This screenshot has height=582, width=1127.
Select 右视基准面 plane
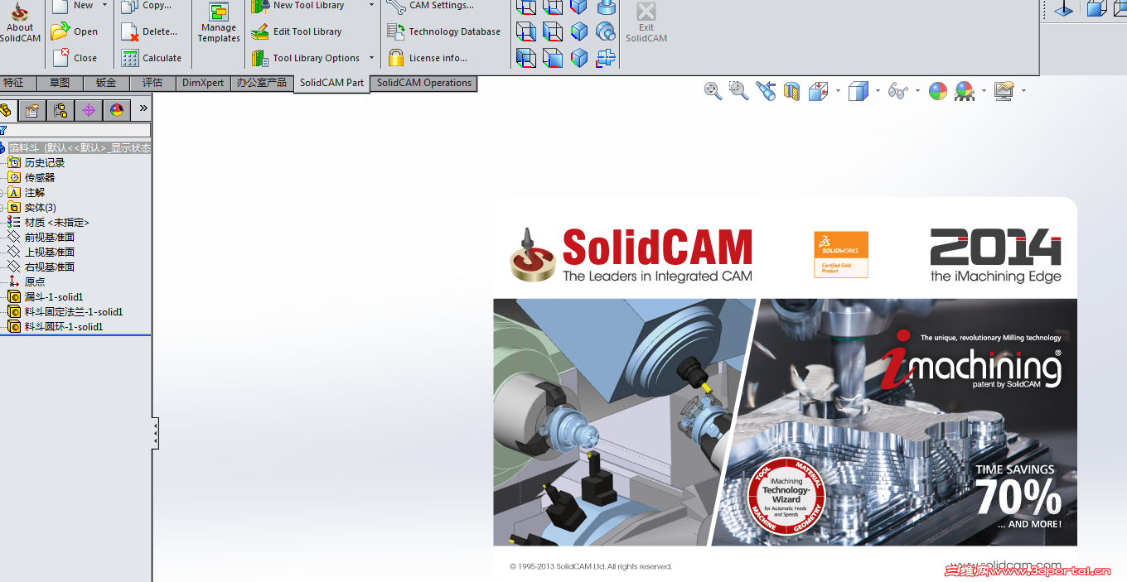(x=50, y=267)
